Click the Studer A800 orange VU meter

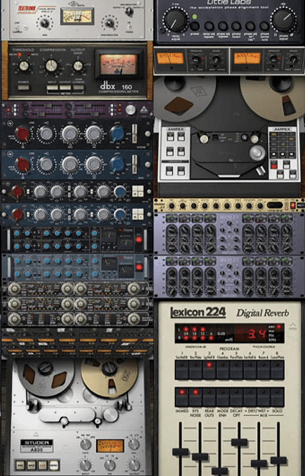coord(110,446)
